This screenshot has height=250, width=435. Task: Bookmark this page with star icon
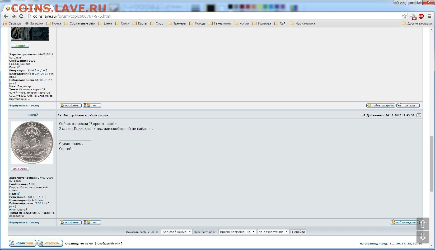click(404, 16)
